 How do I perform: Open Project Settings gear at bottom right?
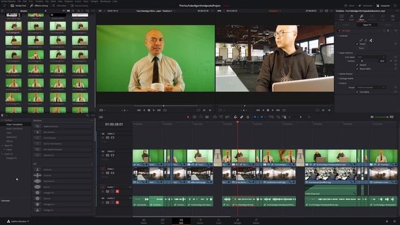pos(394,221)
